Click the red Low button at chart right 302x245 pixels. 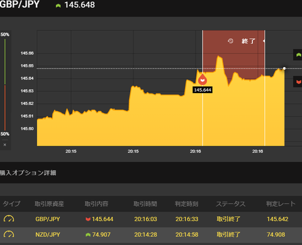click(298, 82)
